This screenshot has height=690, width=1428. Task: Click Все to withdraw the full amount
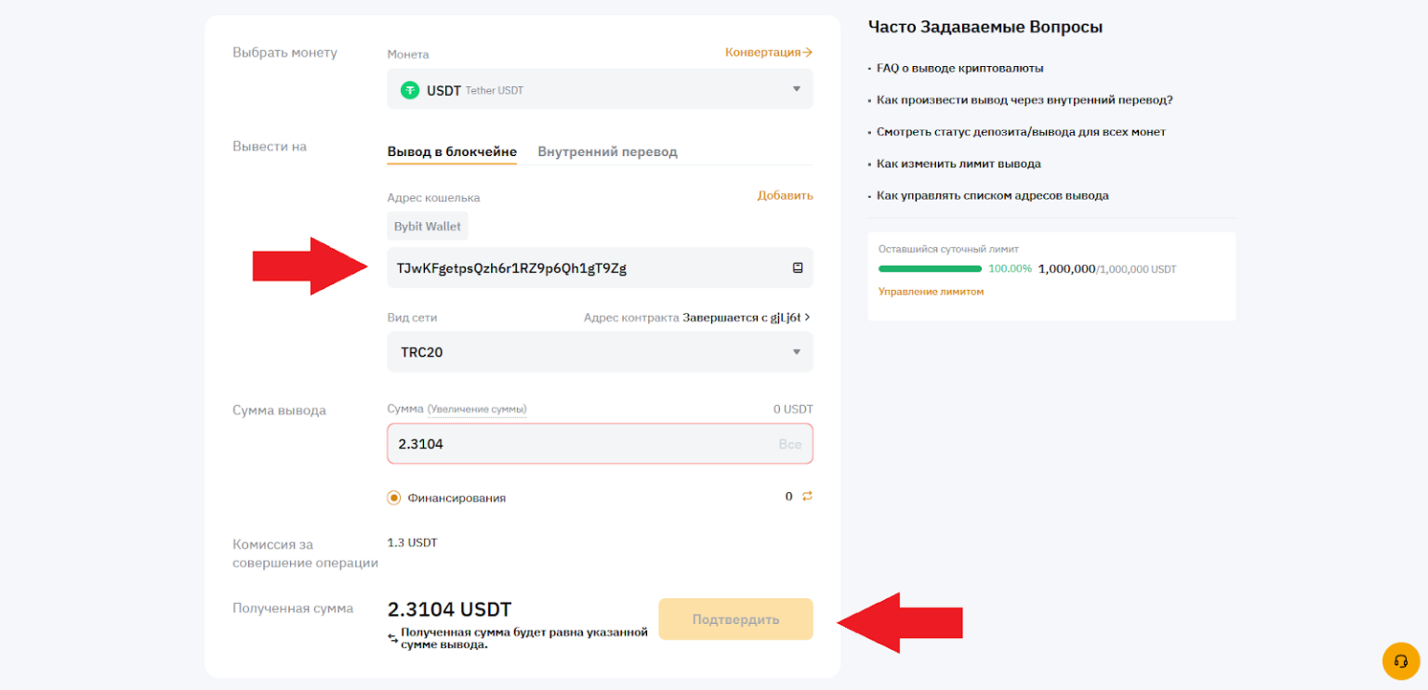coord(789,444)
